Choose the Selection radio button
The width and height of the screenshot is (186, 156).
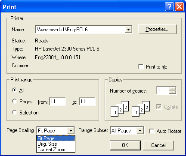[15, 112]
